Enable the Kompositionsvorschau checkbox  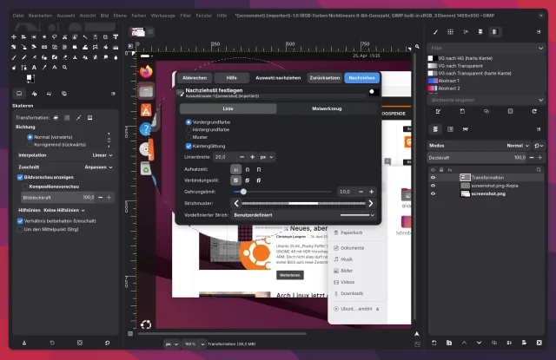pyautogui.click(x=24, y=187)
